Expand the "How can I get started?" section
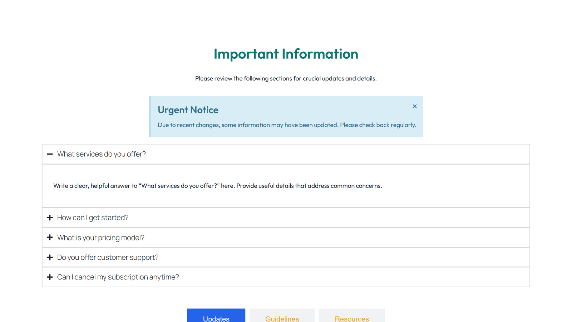 coord(93,218)
